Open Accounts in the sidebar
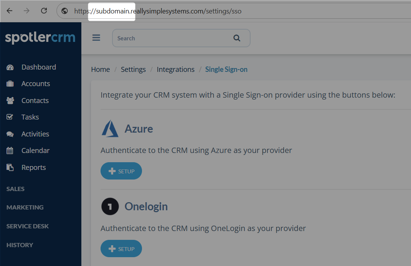The width and height of the screenshot is (411, 266). pyautogui.click(x=36, y=84)
